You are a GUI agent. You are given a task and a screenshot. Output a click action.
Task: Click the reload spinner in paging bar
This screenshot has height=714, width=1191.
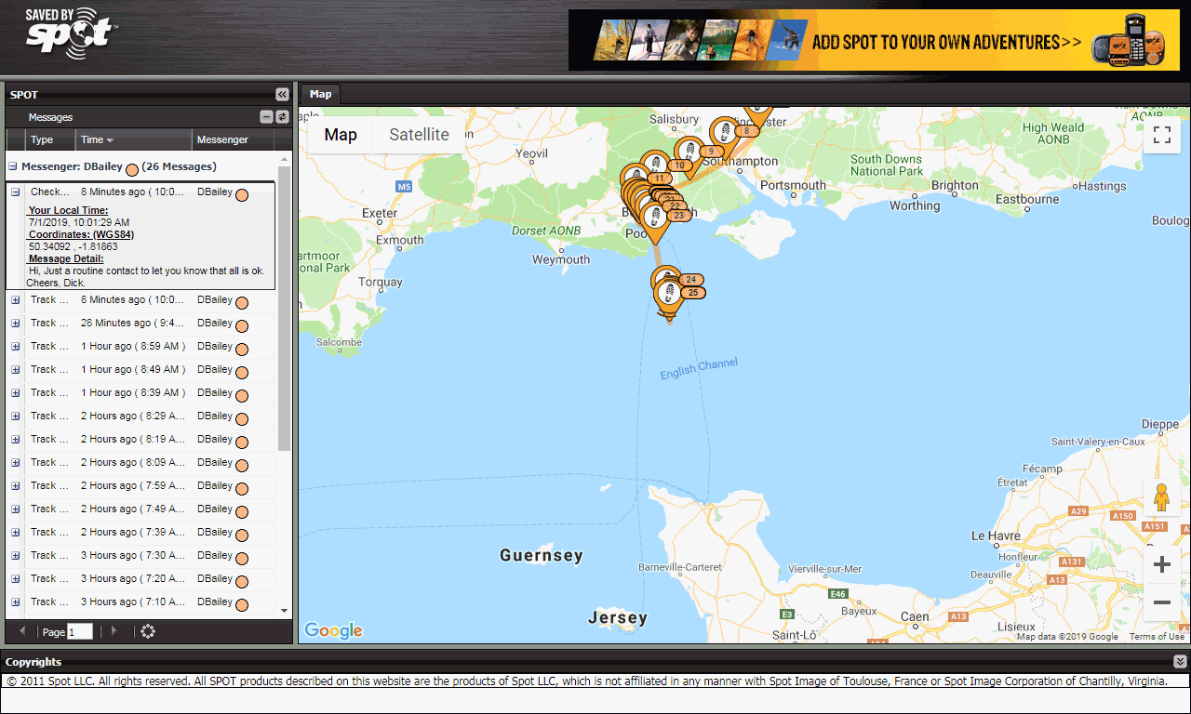point(148,631)
